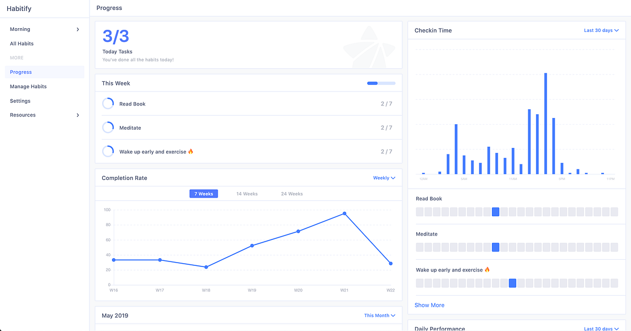Click the W21 peak point on the chart
631x331 pixels.
(x=344, y=213)
